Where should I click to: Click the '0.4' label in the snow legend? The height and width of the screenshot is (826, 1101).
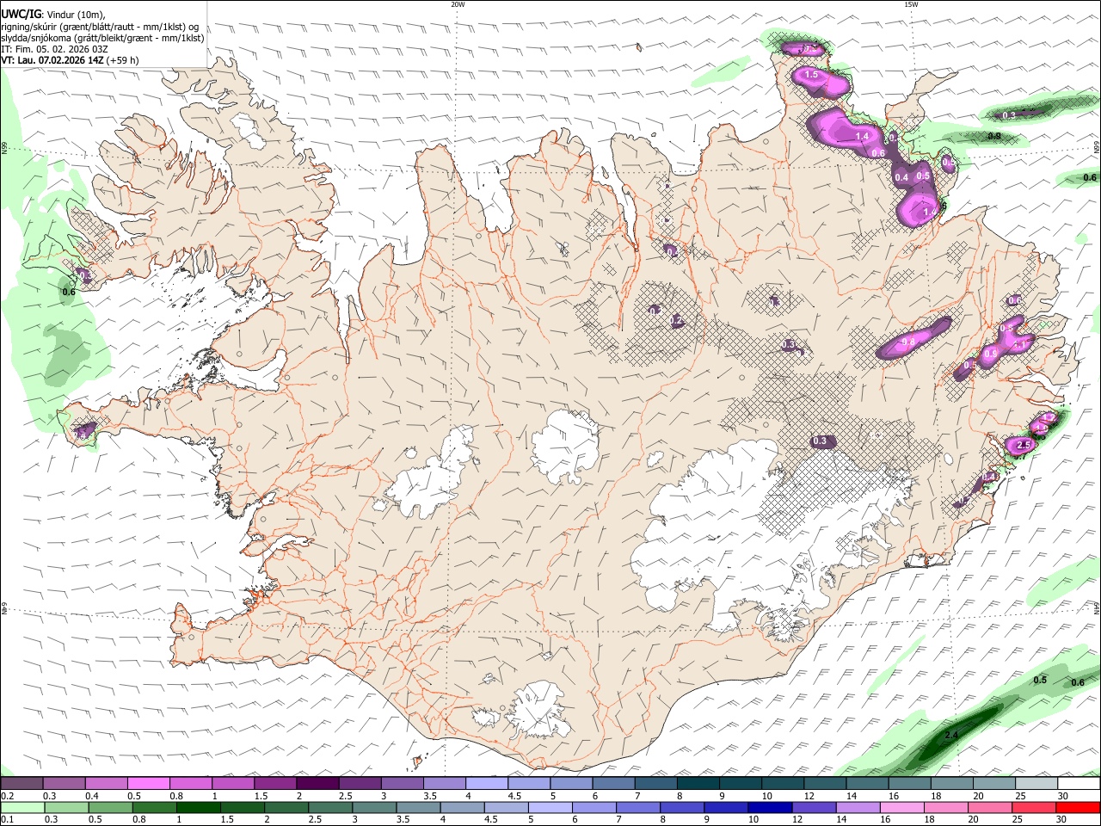92,796
